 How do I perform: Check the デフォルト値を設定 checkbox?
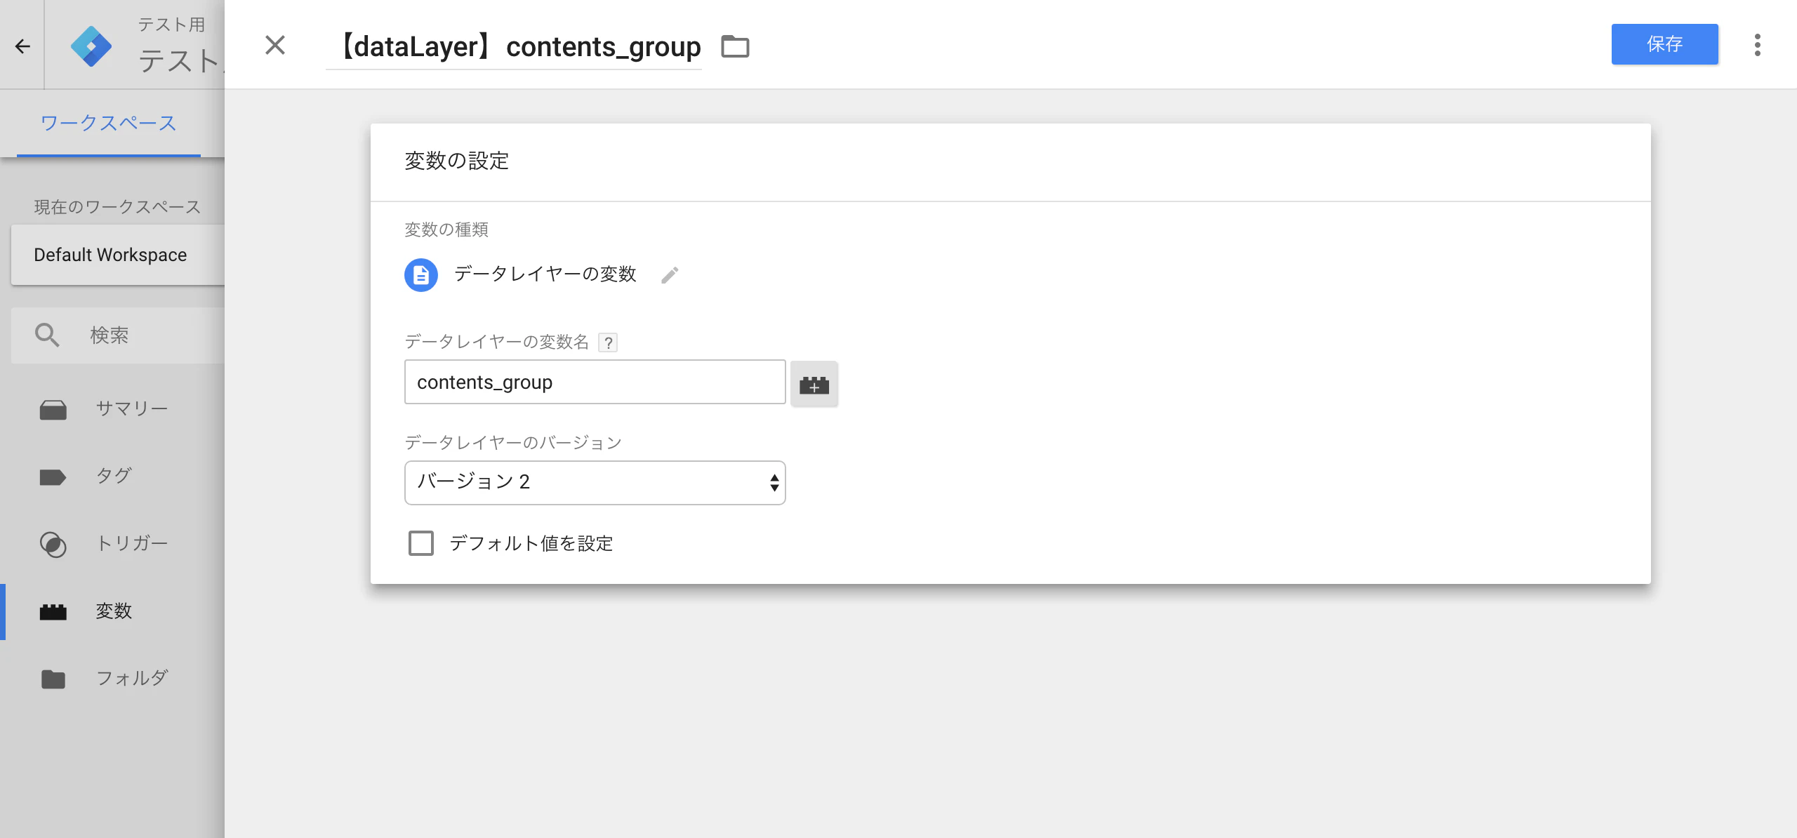(x=421, y=543)
